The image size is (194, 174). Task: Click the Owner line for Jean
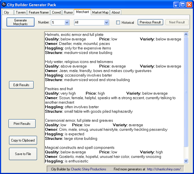(98, 71)
